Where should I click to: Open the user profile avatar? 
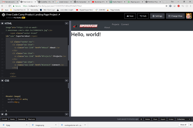[x=189, y=16]
